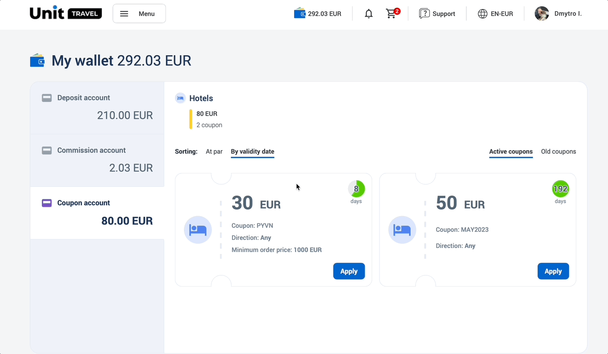Open the EN-EUR language and currency selector

(495, 14)
